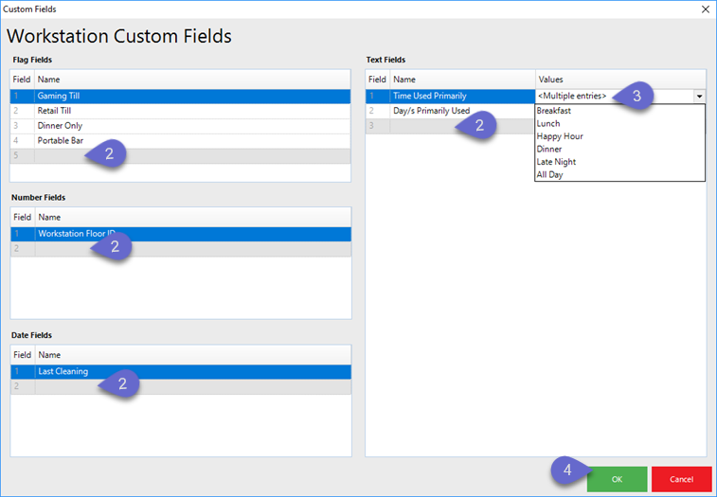This screenshot has height=497, width=717.
Task: Select Dinner option in dropdown list
Action: click(x=549, y=150)
